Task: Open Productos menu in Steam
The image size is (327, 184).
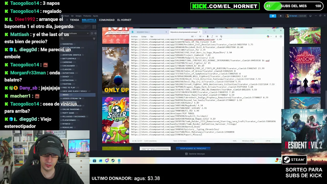Action: point(87,16)
